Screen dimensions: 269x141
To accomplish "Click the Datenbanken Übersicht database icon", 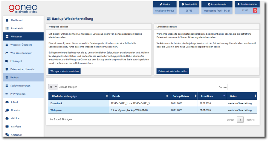I will pos(7,69).
